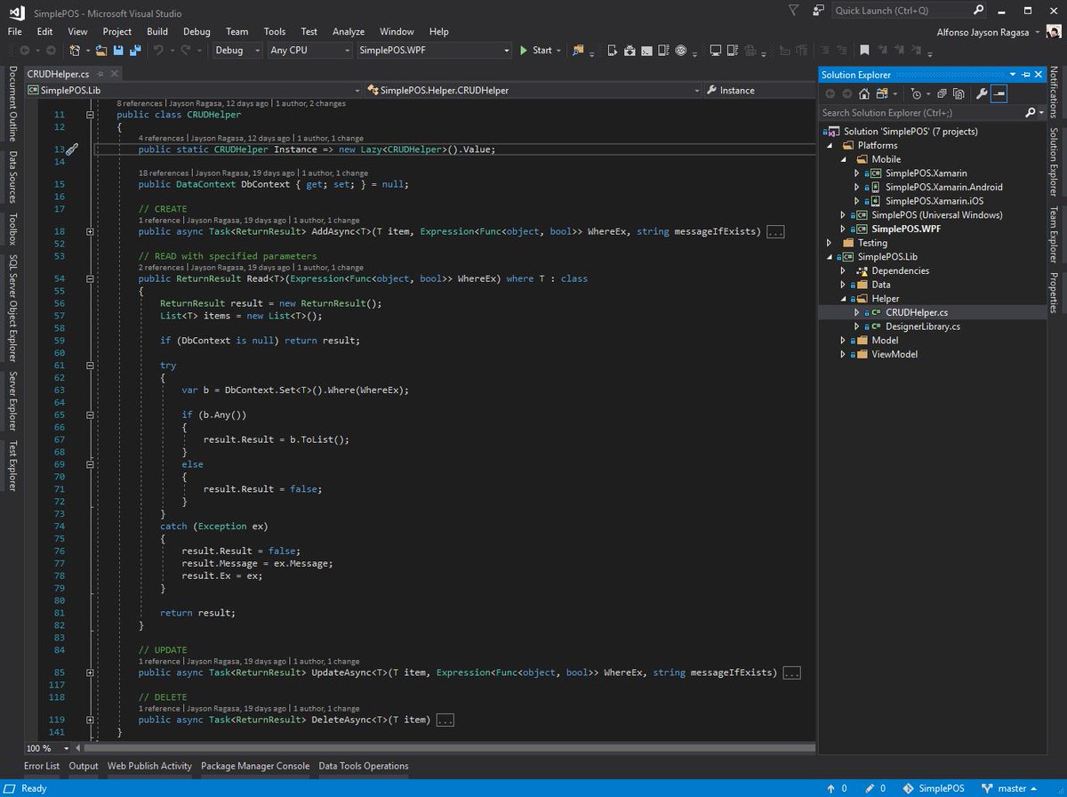
Task: Click the Quick Launch search magnifier icon
Action: (x=978, y=11)
